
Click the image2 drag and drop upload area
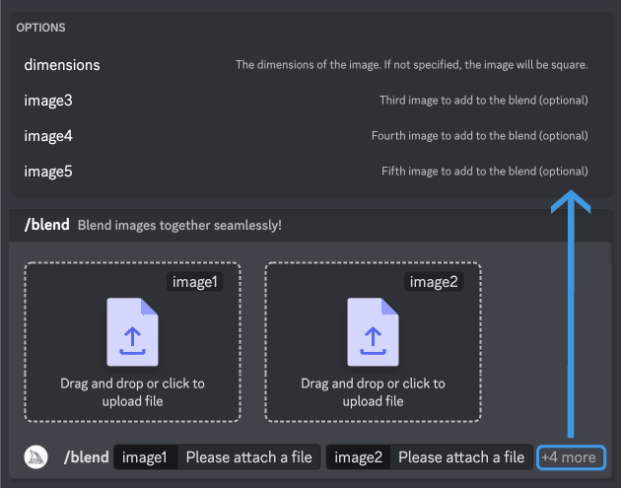click(373, 342)
